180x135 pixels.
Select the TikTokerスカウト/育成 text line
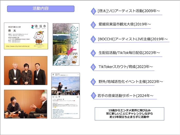(x=126, y=67)
